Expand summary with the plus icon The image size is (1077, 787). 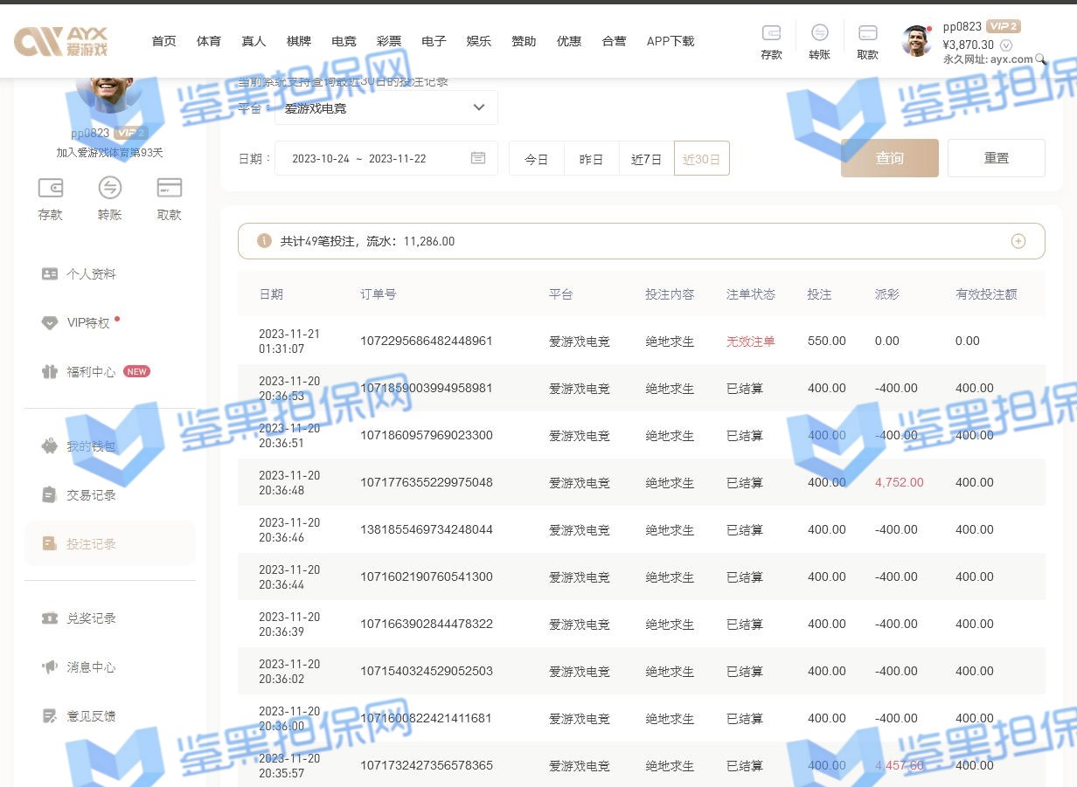click(1018, 241)
